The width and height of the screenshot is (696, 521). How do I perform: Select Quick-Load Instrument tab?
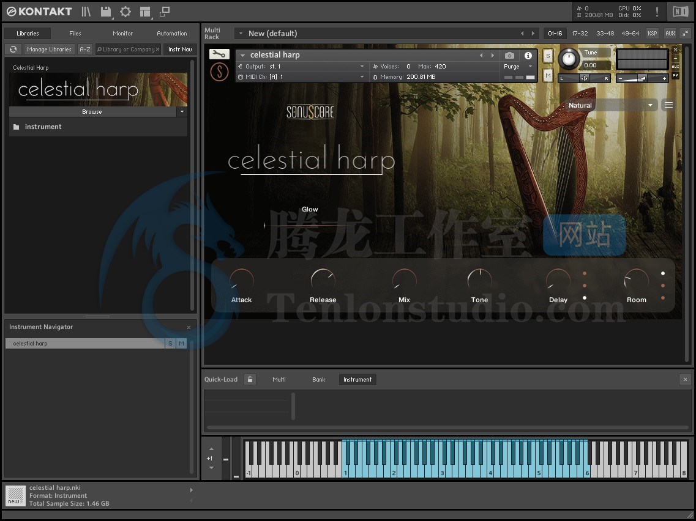[x=357, y=380]
